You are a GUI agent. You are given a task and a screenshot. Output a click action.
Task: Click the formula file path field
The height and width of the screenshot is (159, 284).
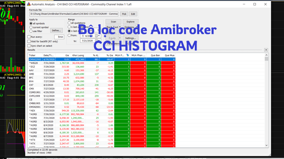pos(74,14)
